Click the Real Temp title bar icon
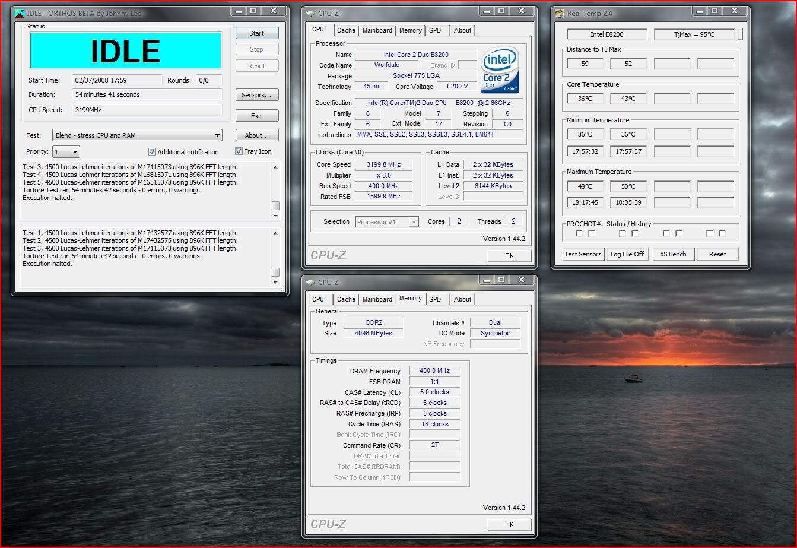The image size is (797, 548). pyautogui.click(x=559, y=13)
